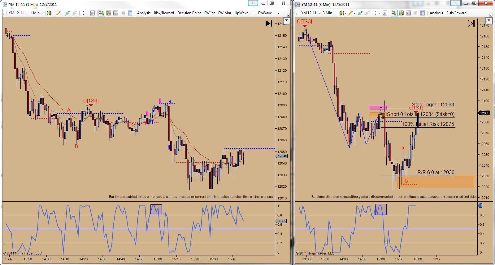The image size is (495, 265).
Task: Expand toolbar overflow in 3 Min chart
Action: point(491,15)
